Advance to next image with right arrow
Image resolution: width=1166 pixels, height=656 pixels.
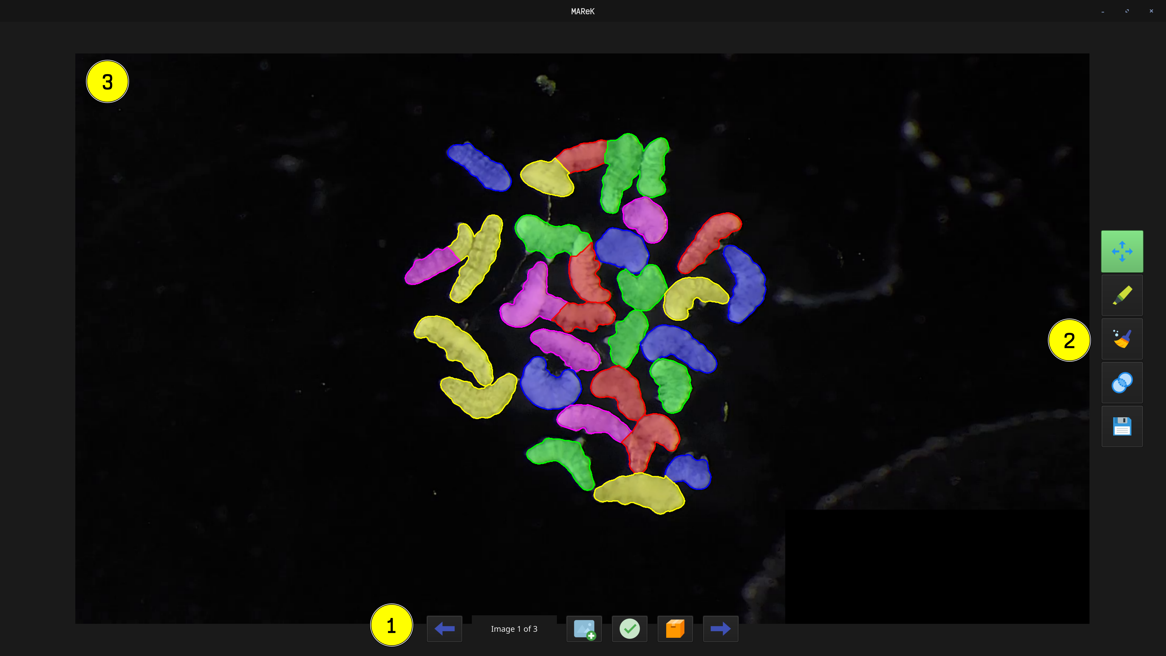coord(720,628)
